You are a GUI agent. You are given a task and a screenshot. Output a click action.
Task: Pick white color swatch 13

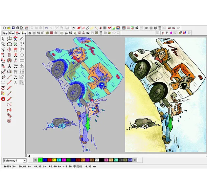[97, 160]
